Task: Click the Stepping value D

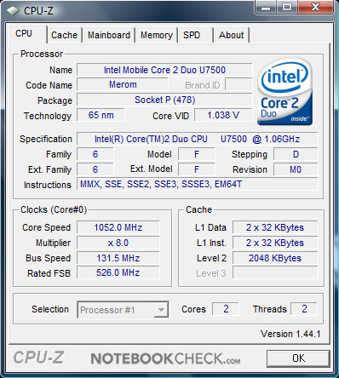Action: [296, 154]
